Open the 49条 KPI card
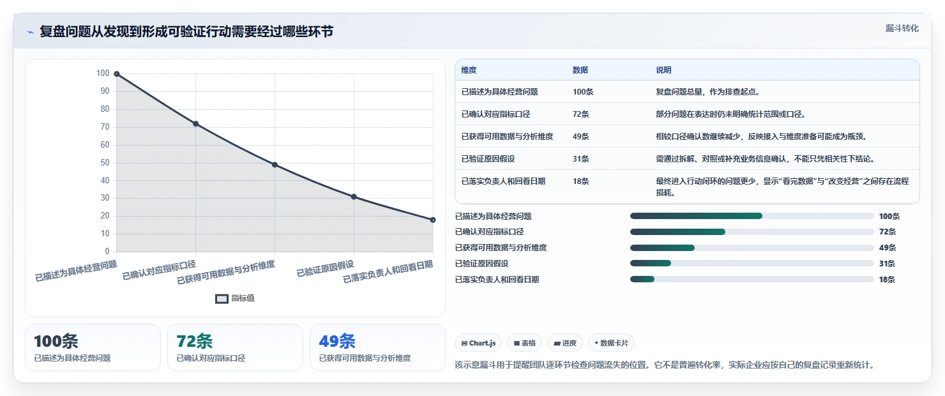Image resolution: width=945 pixels, height=396 pixels. 377,347
